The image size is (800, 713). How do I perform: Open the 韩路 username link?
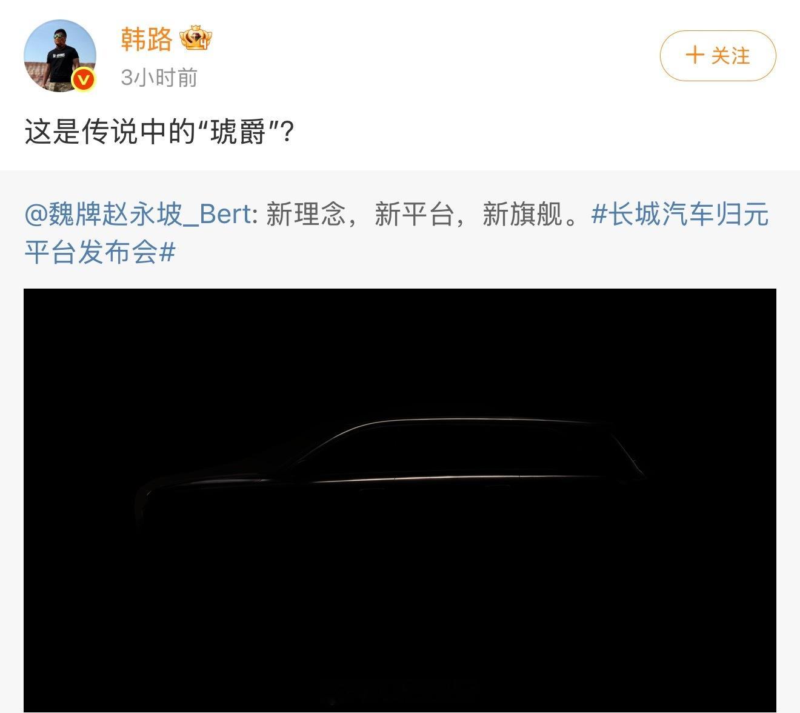[147, 39]
